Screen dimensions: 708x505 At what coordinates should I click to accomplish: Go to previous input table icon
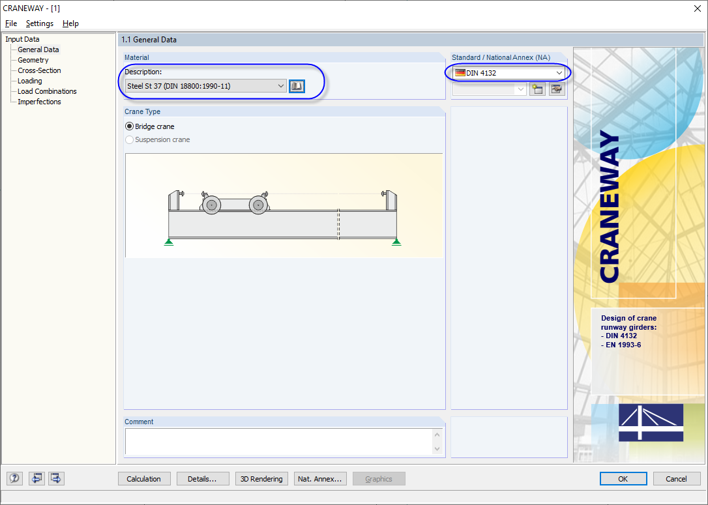[x=37, y=478]
